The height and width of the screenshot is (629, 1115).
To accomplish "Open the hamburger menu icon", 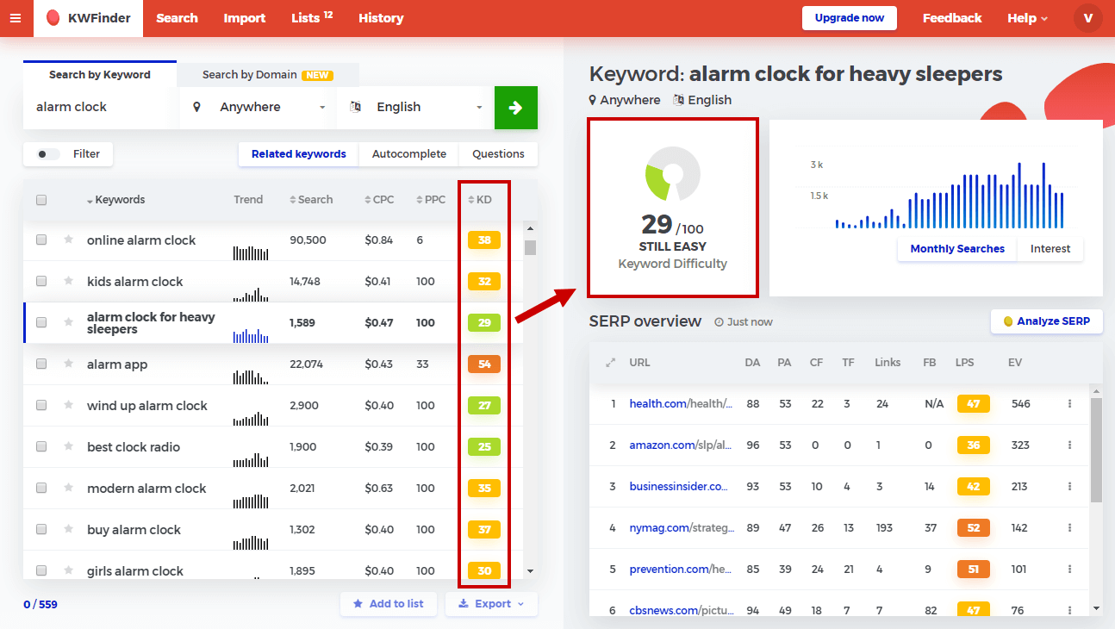I will coord(16,18).
